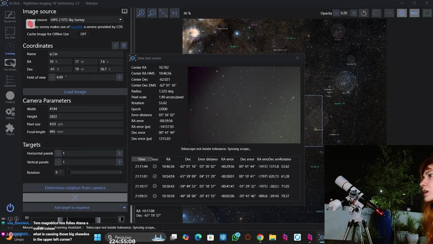This screenshot has width=433, height=244.
Task: Click the Error distance column header
Action: coord(208,159)
